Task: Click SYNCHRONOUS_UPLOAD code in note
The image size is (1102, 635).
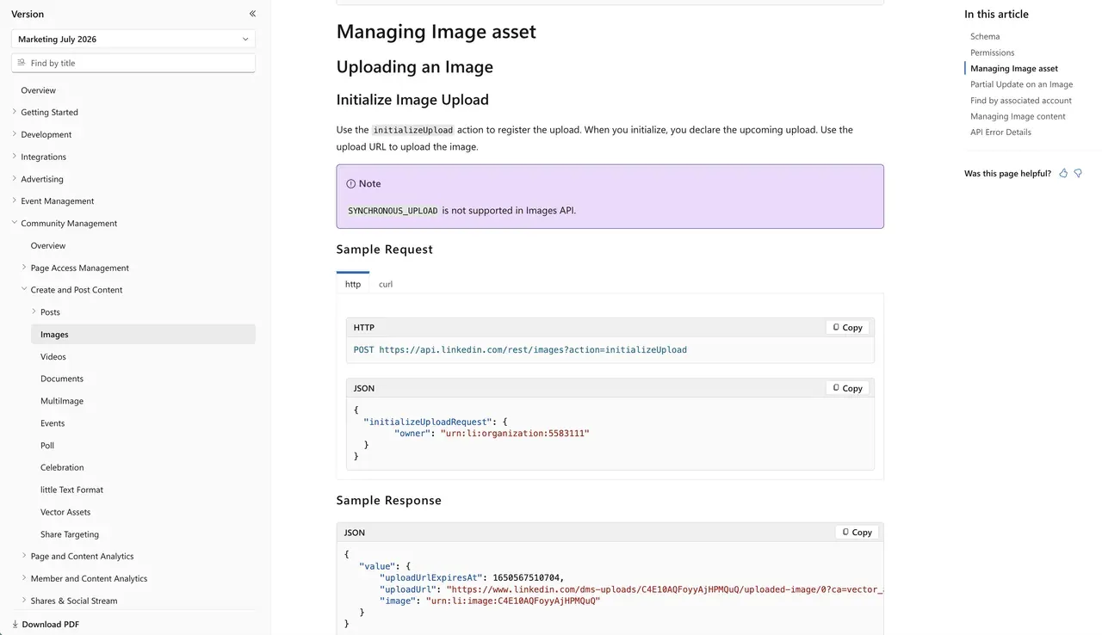Action: point(393,210)
